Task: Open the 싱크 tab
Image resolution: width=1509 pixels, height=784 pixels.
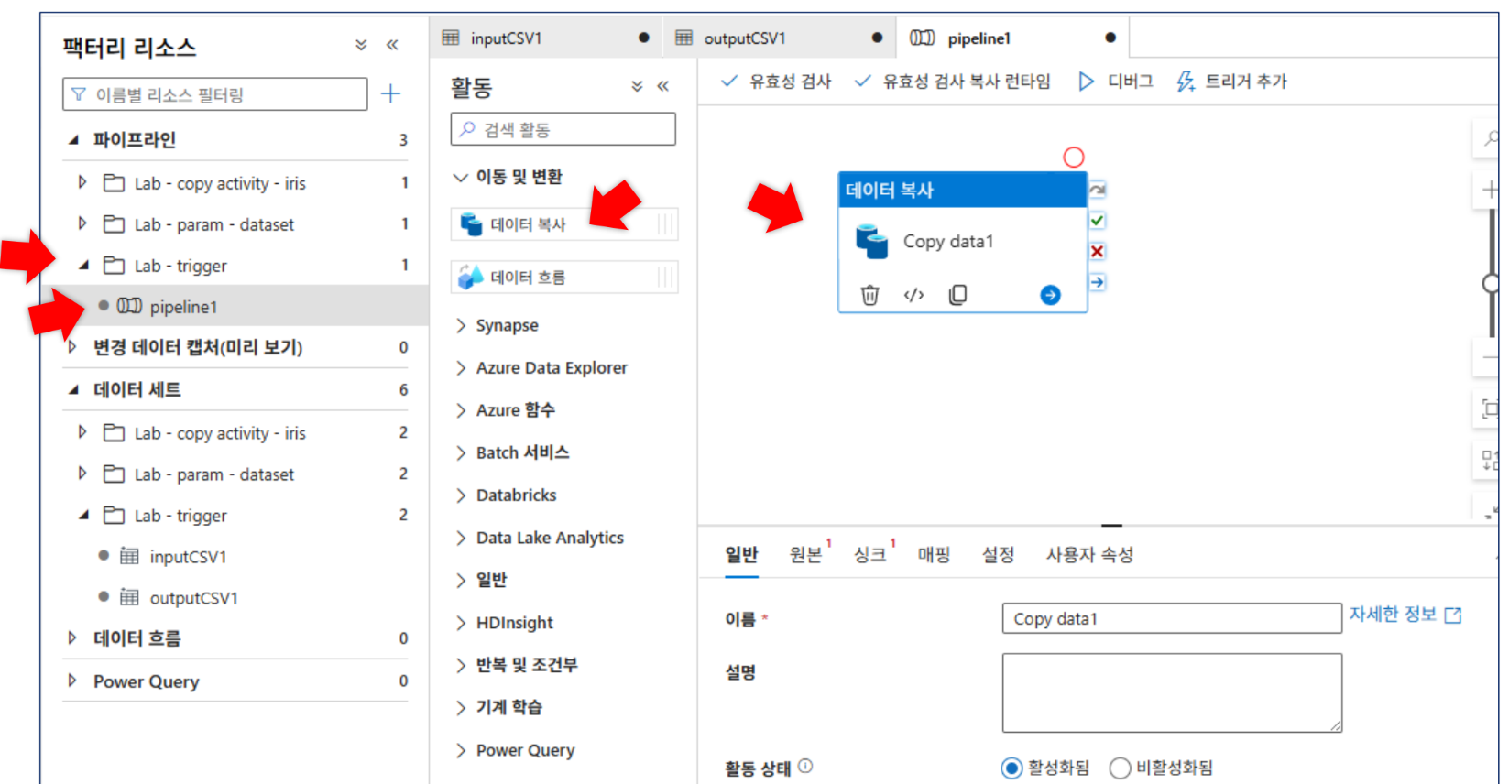Action: pyautogui.click(x=869, y=554)
